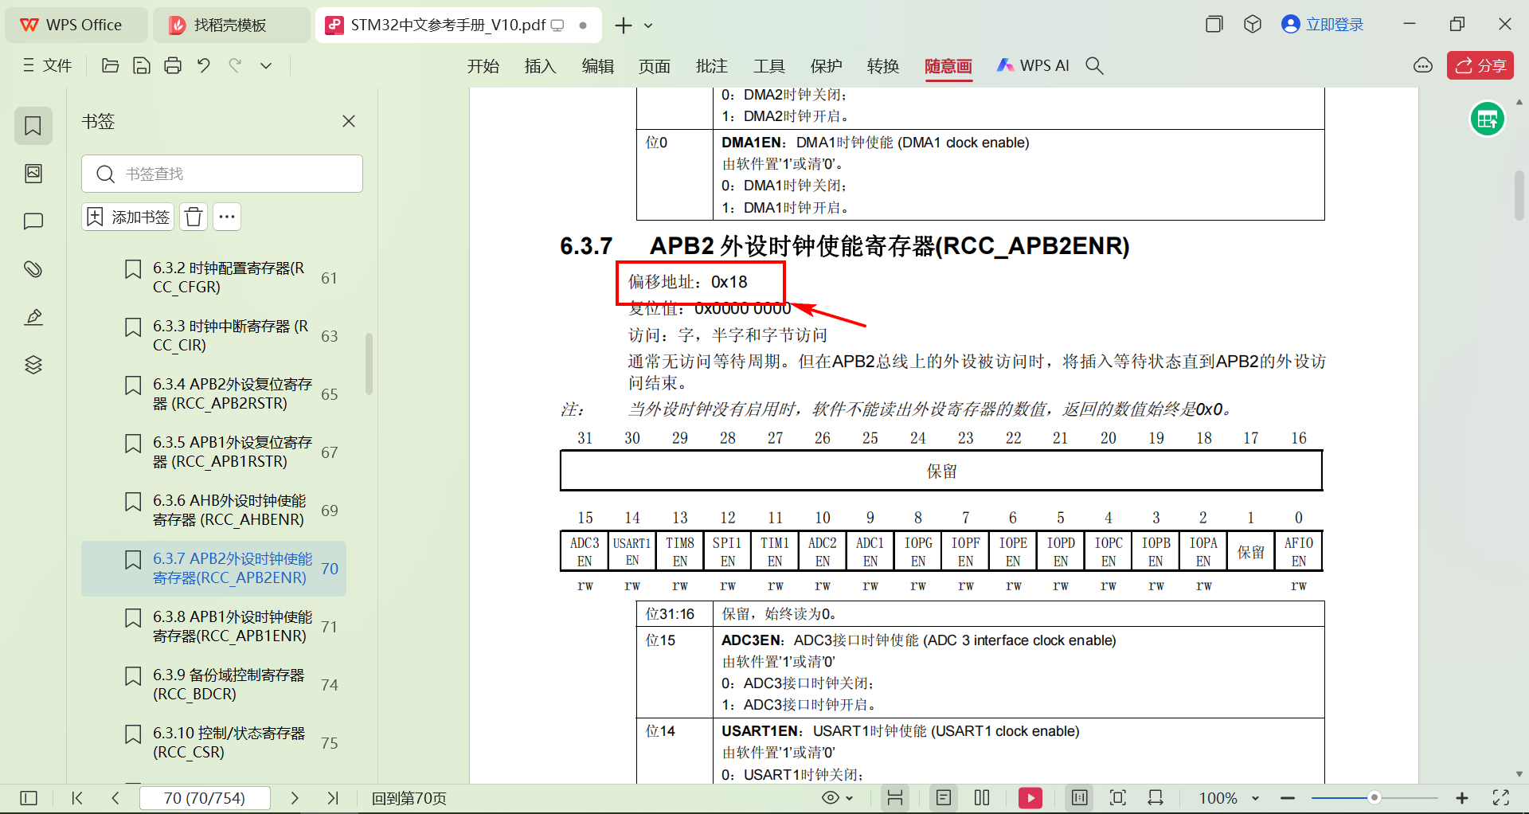Start slideshow with red play button
This screenshot has height=814, width=1529.
click(x=1030, y=798)
